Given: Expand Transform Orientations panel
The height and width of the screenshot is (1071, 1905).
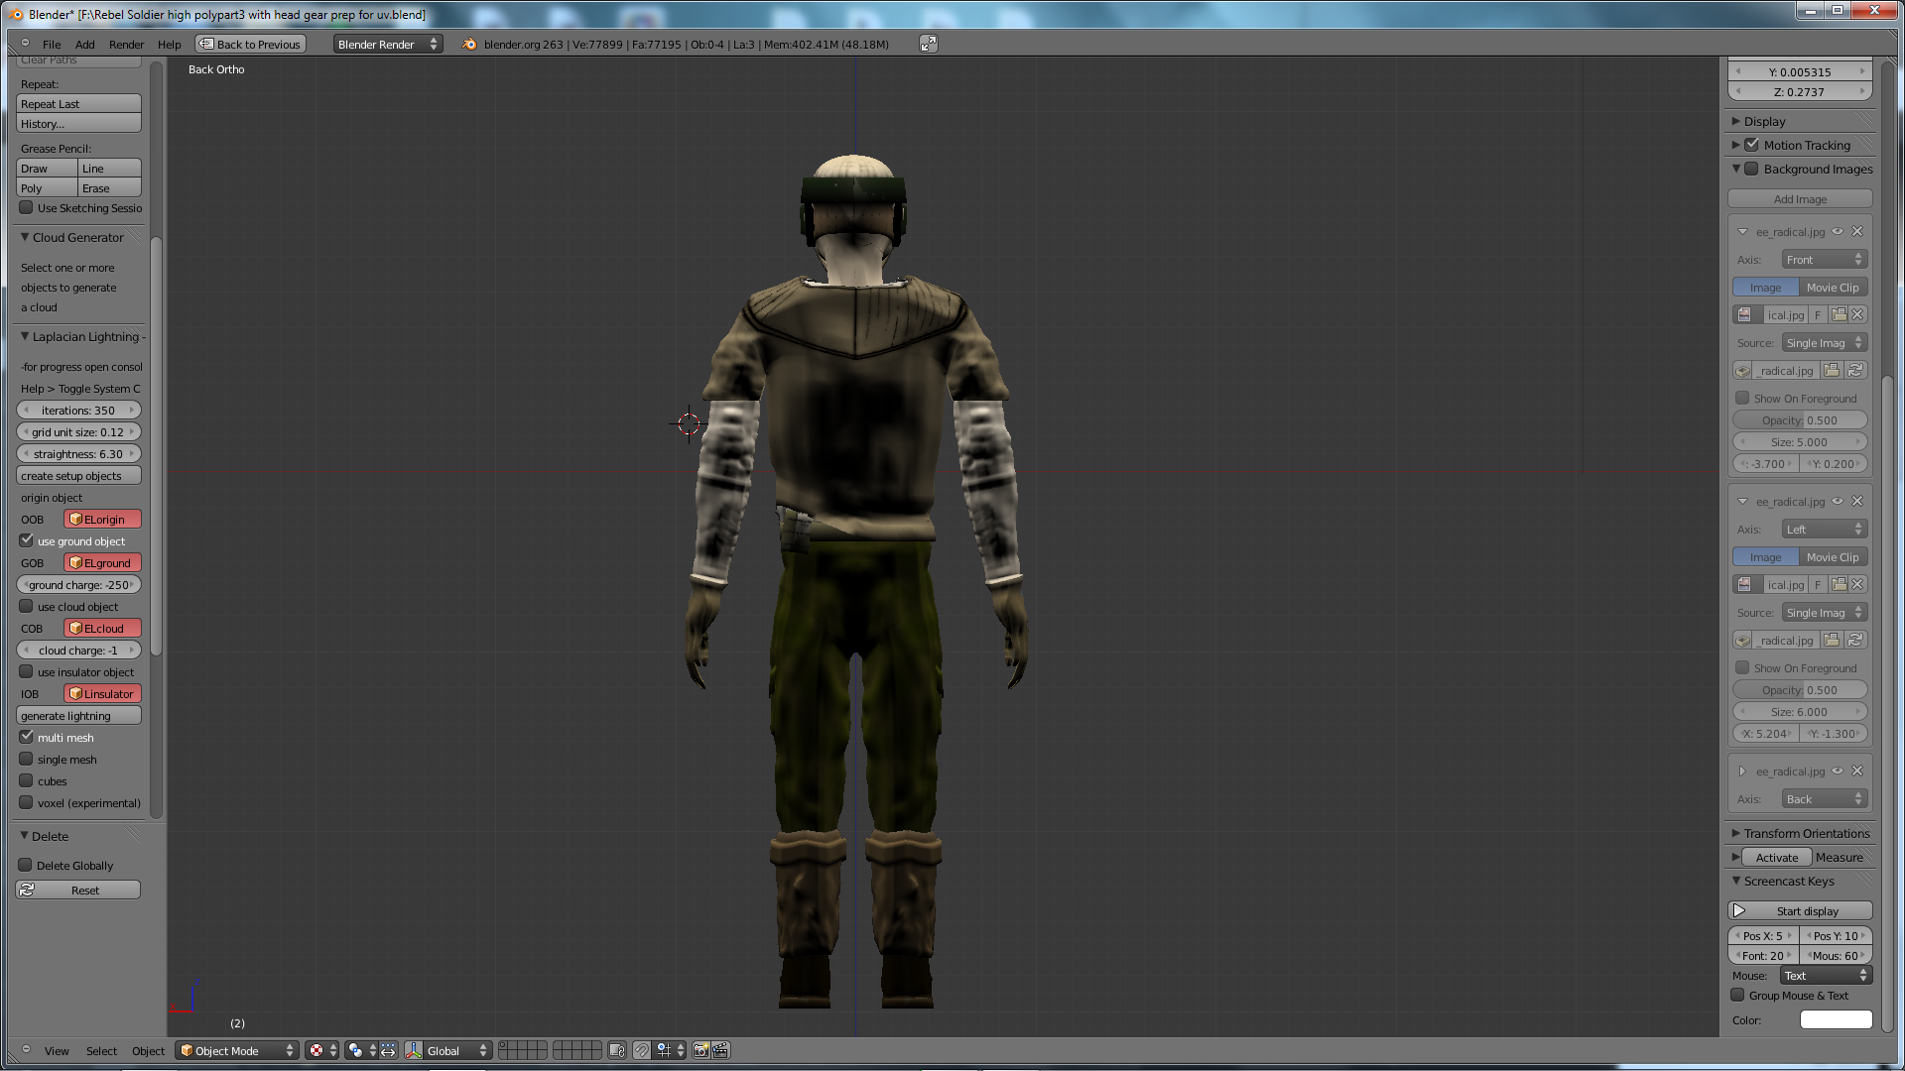Looking at the screenshot, I should tap(1736, 833).
